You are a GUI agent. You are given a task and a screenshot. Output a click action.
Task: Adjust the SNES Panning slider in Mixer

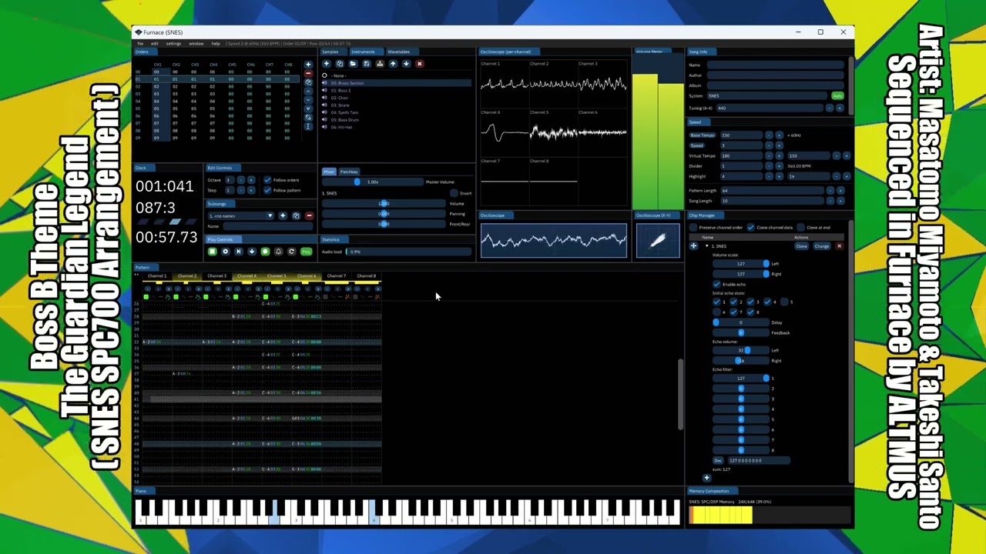tap(385, 214)
